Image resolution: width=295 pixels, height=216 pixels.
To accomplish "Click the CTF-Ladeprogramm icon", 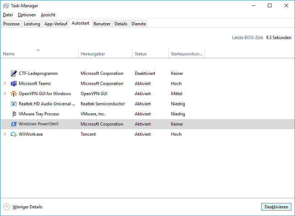I will 14,73.
